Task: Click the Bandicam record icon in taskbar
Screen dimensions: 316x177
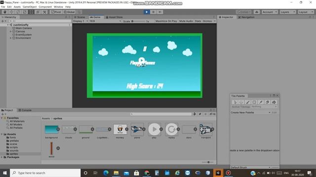Action: (x=228, y=173)
